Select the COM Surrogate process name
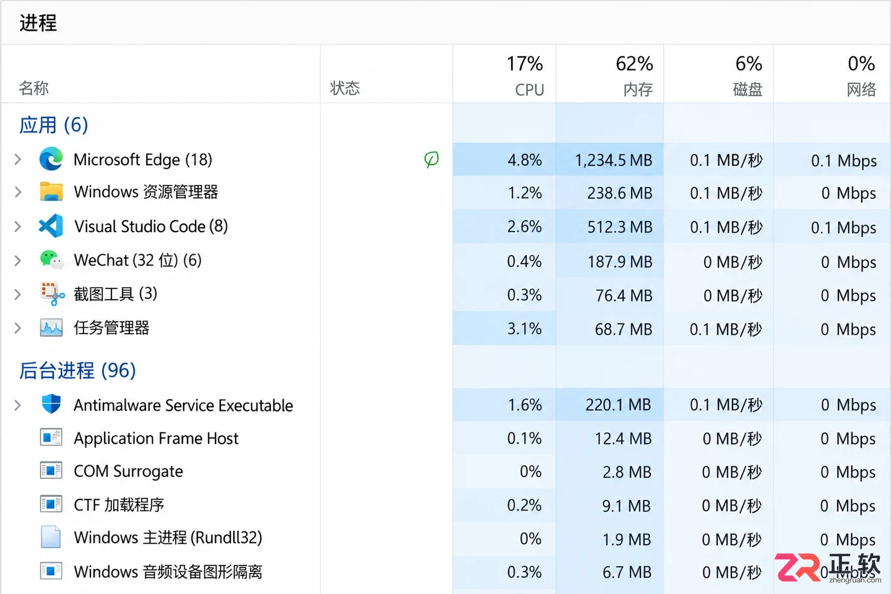 tap(128, 471)
